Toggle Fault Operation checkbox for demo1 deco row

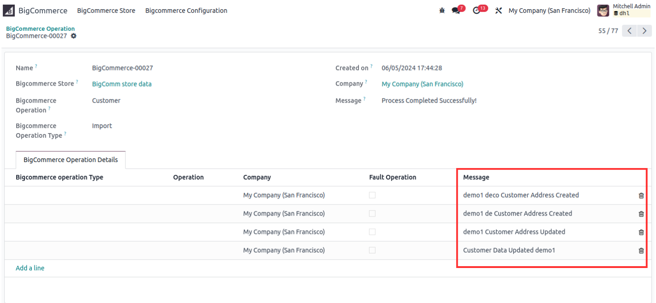pyautogui.click(x=372, y=195)
